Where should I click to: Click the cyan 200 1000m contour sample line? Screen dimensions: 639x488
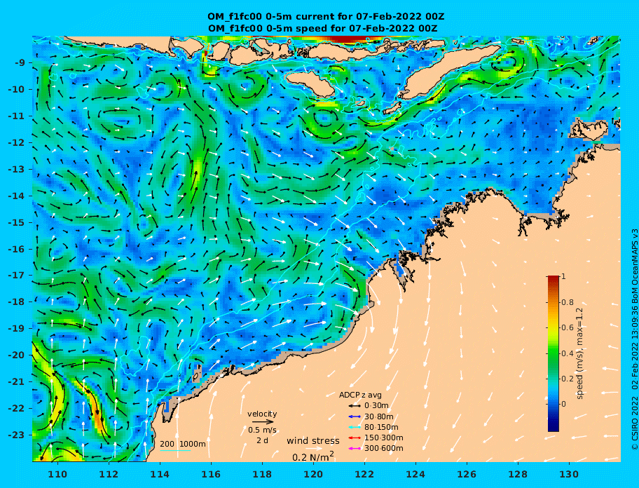pos(175,451)
